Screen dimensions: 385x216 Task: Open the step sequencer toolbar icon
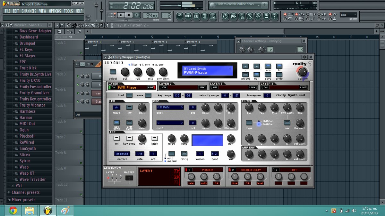(x=188, y=16)
